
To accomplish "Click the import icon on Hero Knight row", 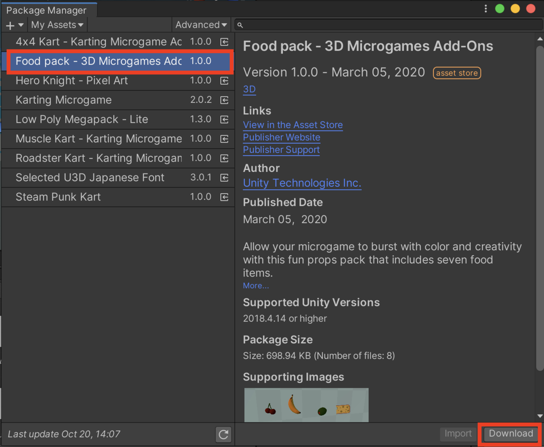I will point(224,81).
